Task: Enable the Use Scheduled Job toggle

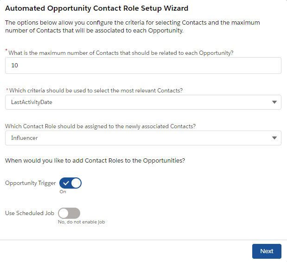Action: [x=69, y=213]
